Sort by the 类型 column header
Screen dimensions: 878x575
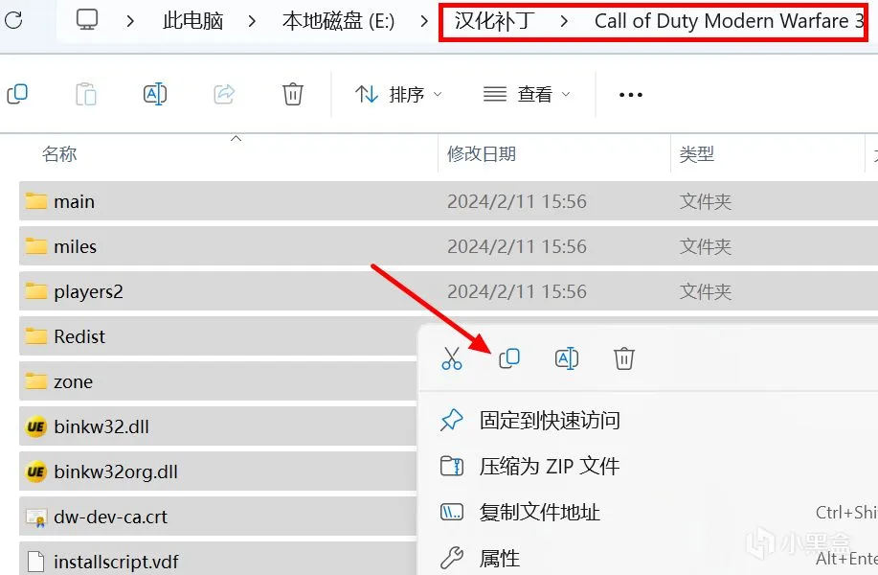(697, 153)
